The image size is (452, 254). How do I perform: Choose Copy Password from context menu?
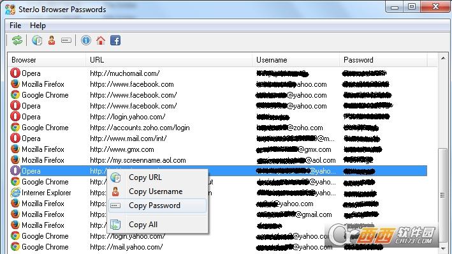(x=157, y=205)
